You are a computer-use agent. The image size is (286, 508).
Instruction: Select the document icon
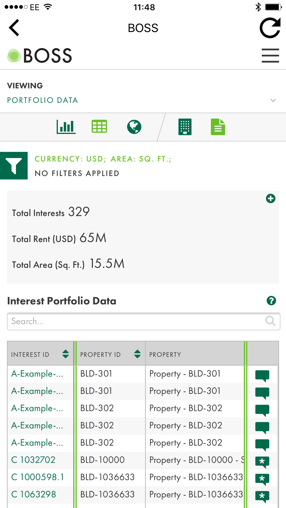218,127
